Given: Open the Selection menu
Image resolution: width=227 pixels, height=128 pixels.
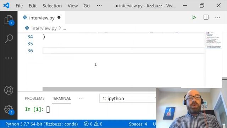Looking at the screenshot, I should (x=52, y=6).
